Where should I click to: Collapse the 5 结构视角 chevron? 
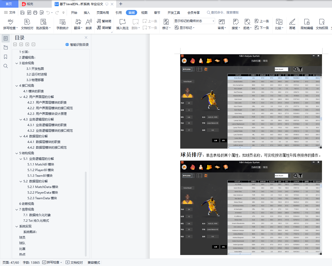coord(17,153)
